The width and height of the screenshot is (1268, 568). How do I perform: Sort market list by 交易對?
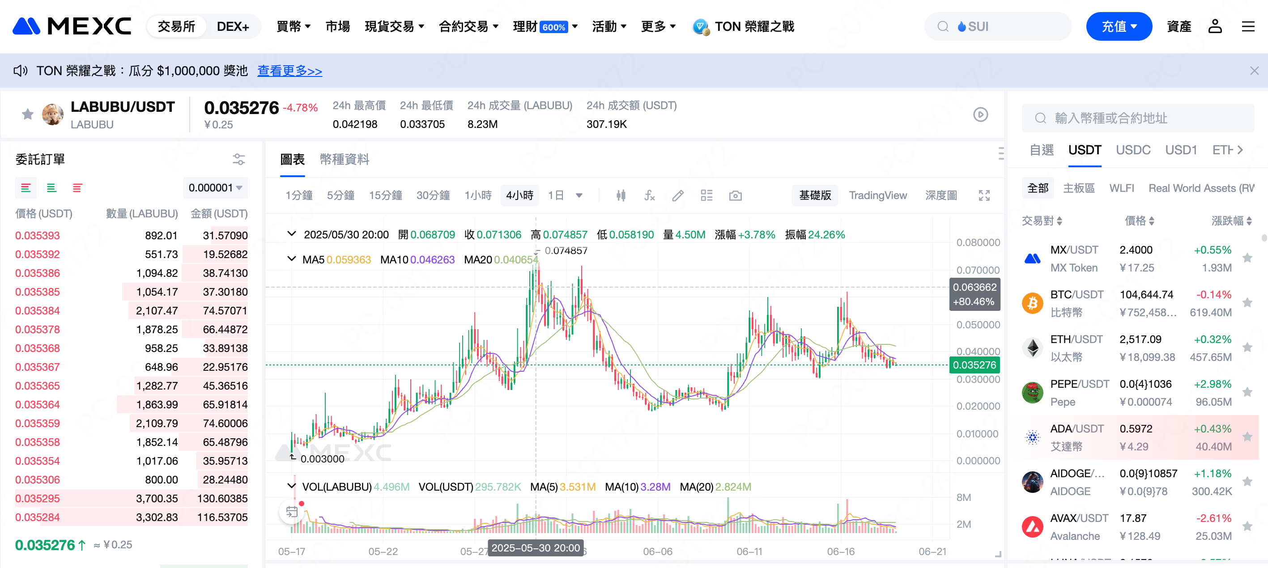(x=1042, y=220)
